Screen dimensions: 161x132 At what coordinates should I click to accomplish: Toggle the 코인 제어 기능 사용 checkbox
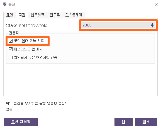[11, 41]
